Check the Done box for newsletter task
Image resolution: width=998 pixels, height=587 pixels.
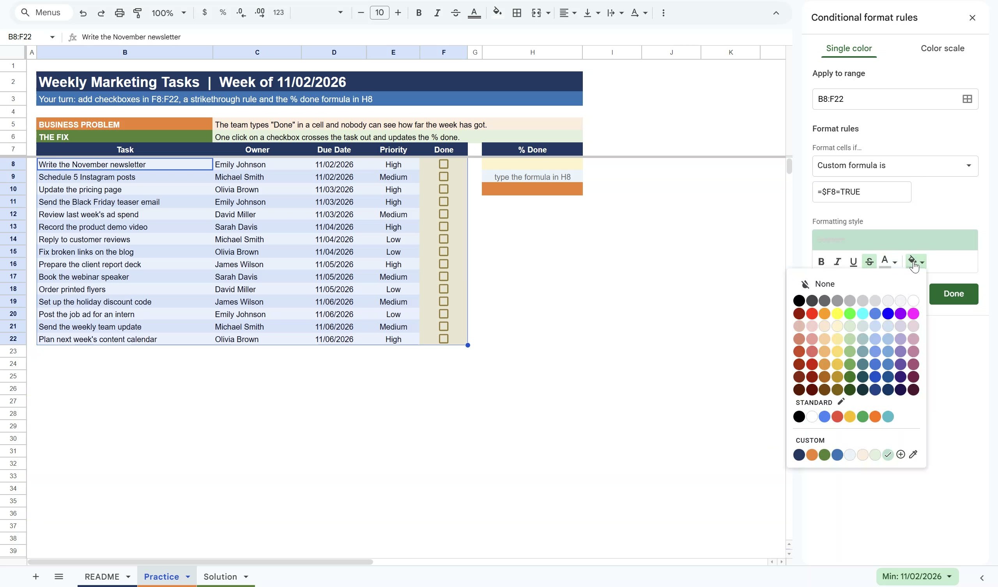point(444,164)
